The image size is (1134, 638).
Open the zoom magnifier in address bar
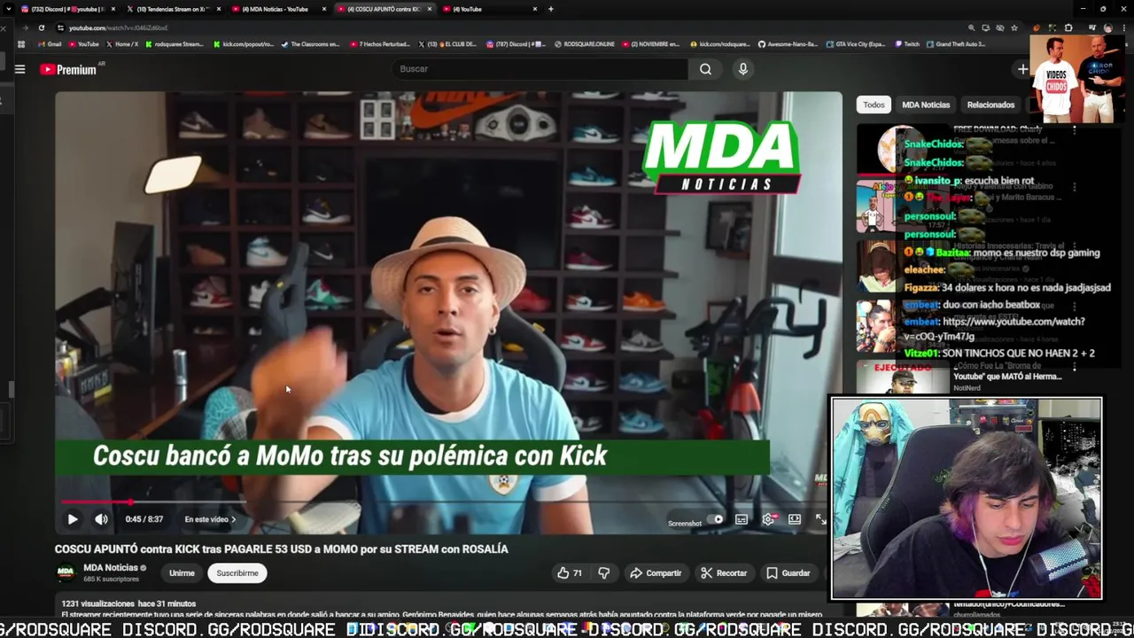point(972,27)
